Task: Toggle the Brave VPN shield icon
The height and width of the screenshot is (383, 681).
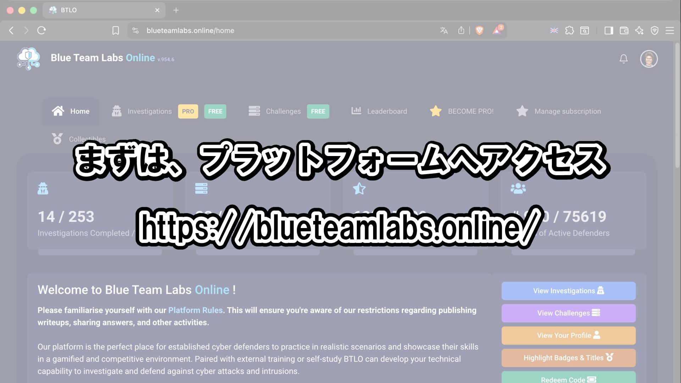Action: (654, 30)
